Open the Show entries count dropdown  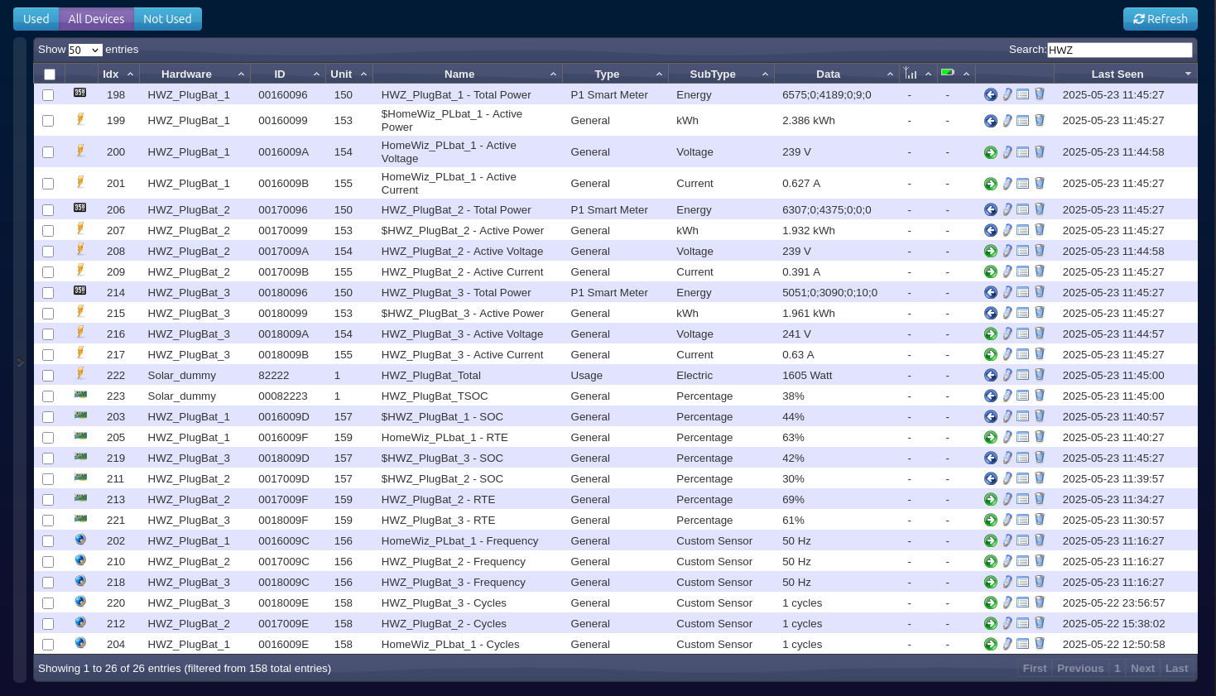(x=84, y=50)
